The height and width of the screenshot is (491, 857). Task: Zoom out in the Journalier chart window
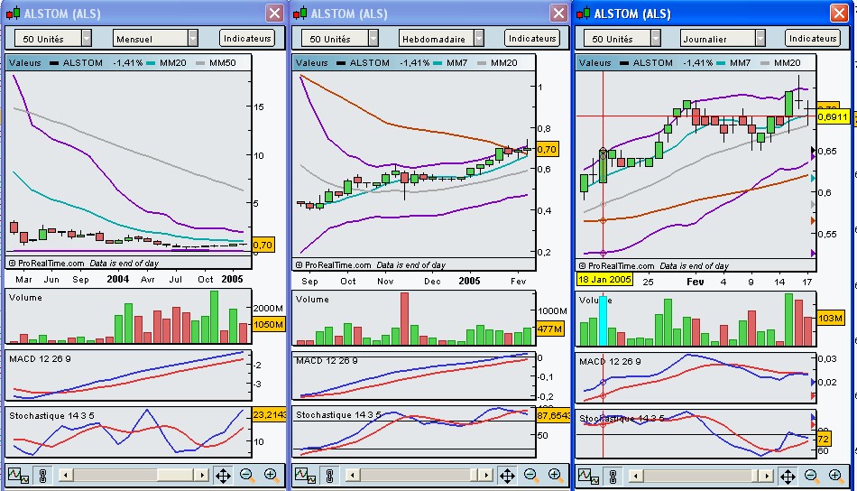(812, 477)
